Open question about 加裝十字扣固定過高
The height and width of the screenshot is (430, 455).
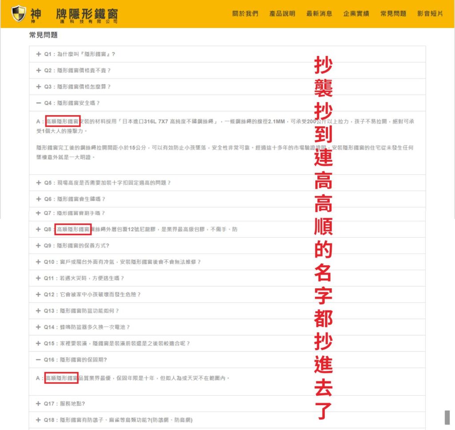[114, 183]
